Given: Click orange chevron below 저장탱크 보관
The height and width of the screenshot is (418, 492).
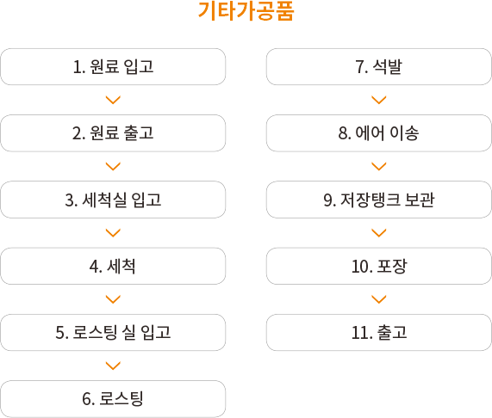Looking at the screenshot, I should click(x=379, y=233).
